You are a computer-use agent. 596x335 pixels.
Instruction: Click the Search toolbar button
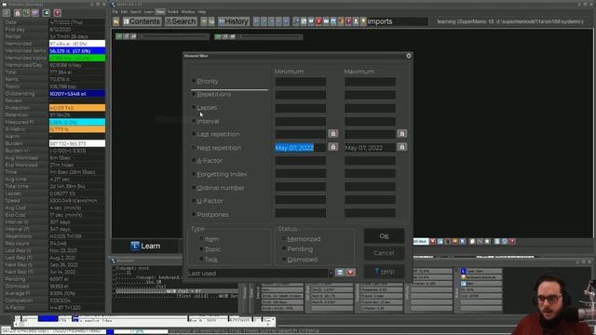pyautogui.click(x=181, y=21)
